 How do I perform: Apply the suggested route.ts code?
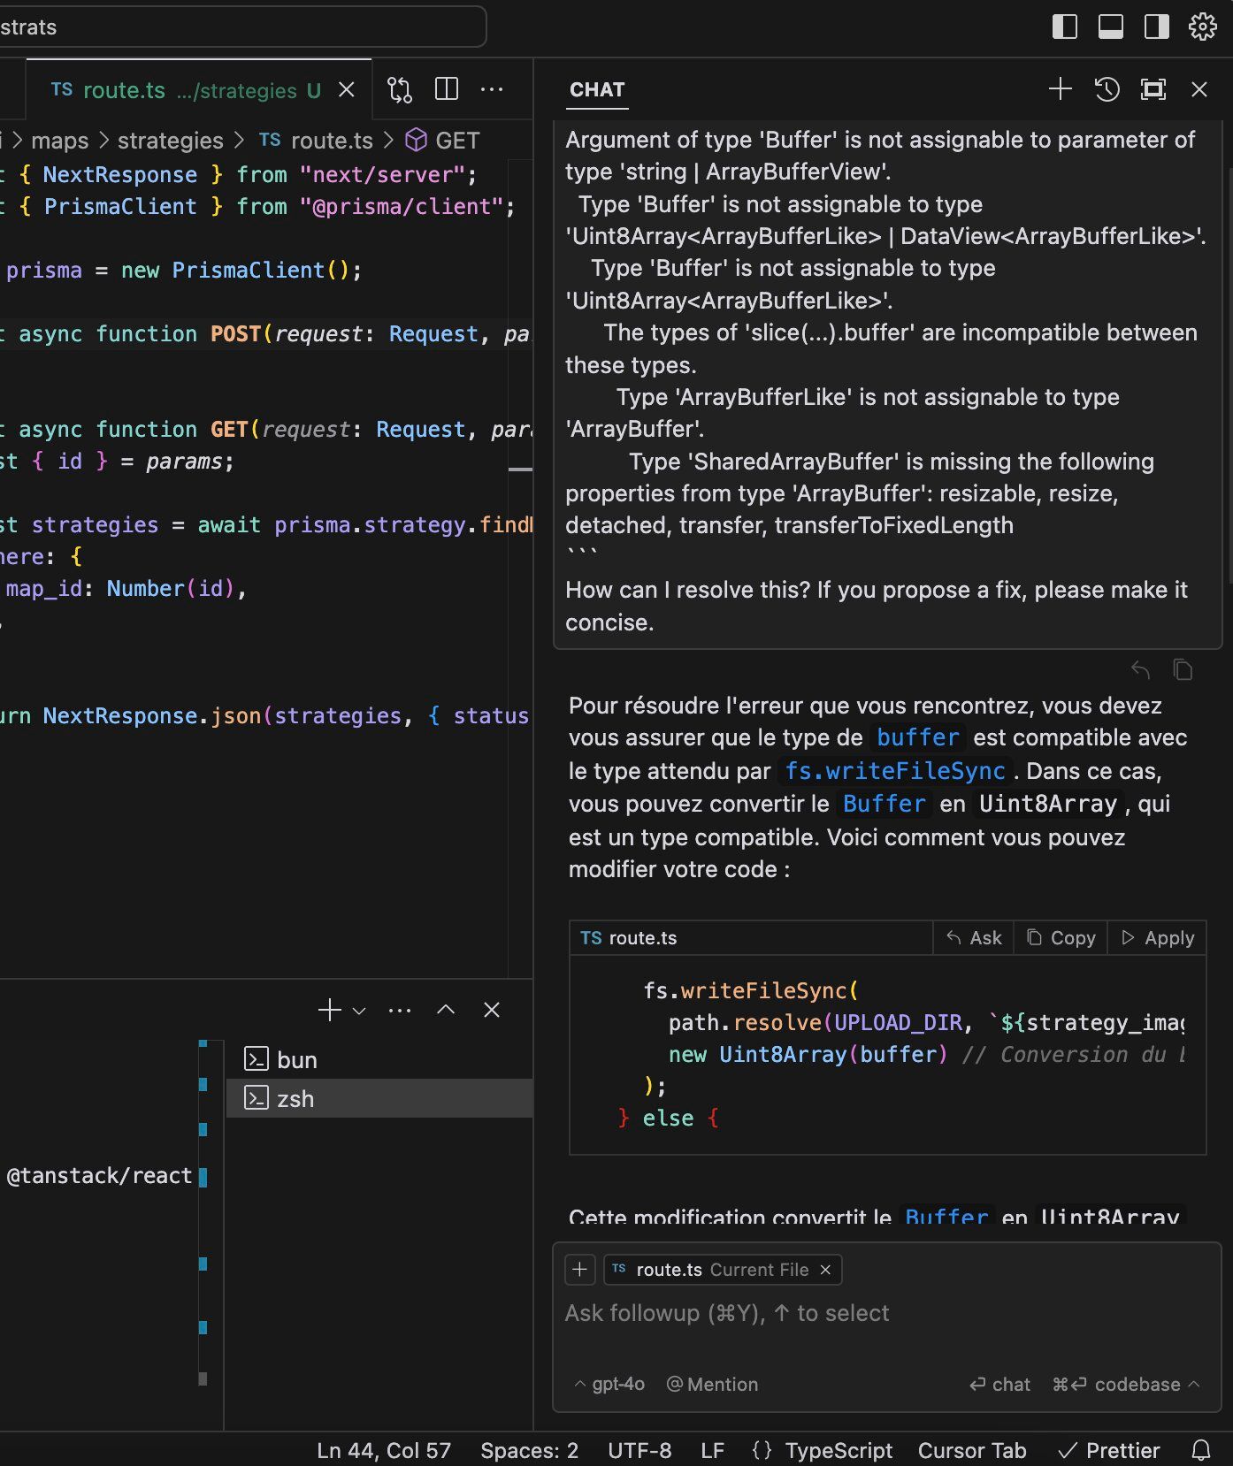1158,938
